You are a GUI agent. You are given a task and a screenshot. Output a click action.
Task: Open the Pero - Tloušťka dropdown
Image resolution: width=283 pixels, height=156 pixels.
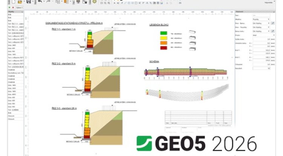pyautogui.click(x=261, y=27)
